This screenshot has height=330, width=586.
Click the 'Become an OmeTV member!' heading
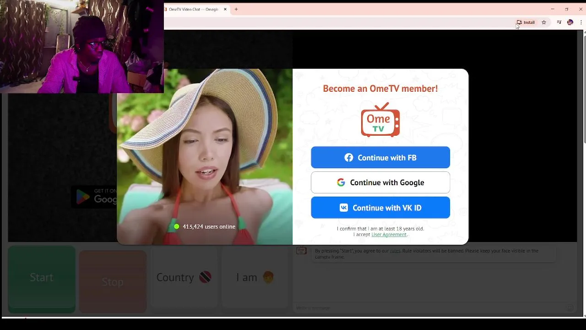pyautogui.click(x=380, y=88)
